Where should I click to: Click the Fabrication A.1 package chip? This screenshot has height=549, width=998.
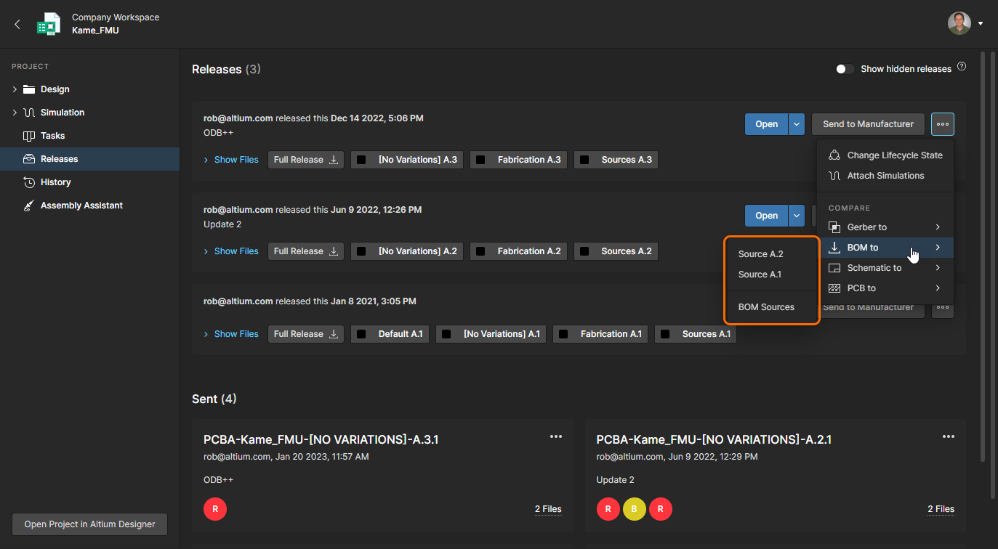pyautogui.click(x=600, y=334)
